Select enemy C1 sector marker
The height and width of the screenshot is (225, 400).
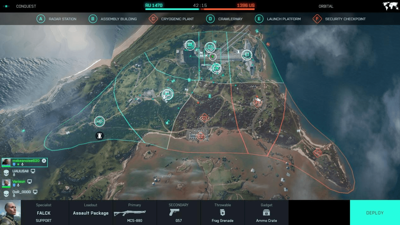point(205,118)
